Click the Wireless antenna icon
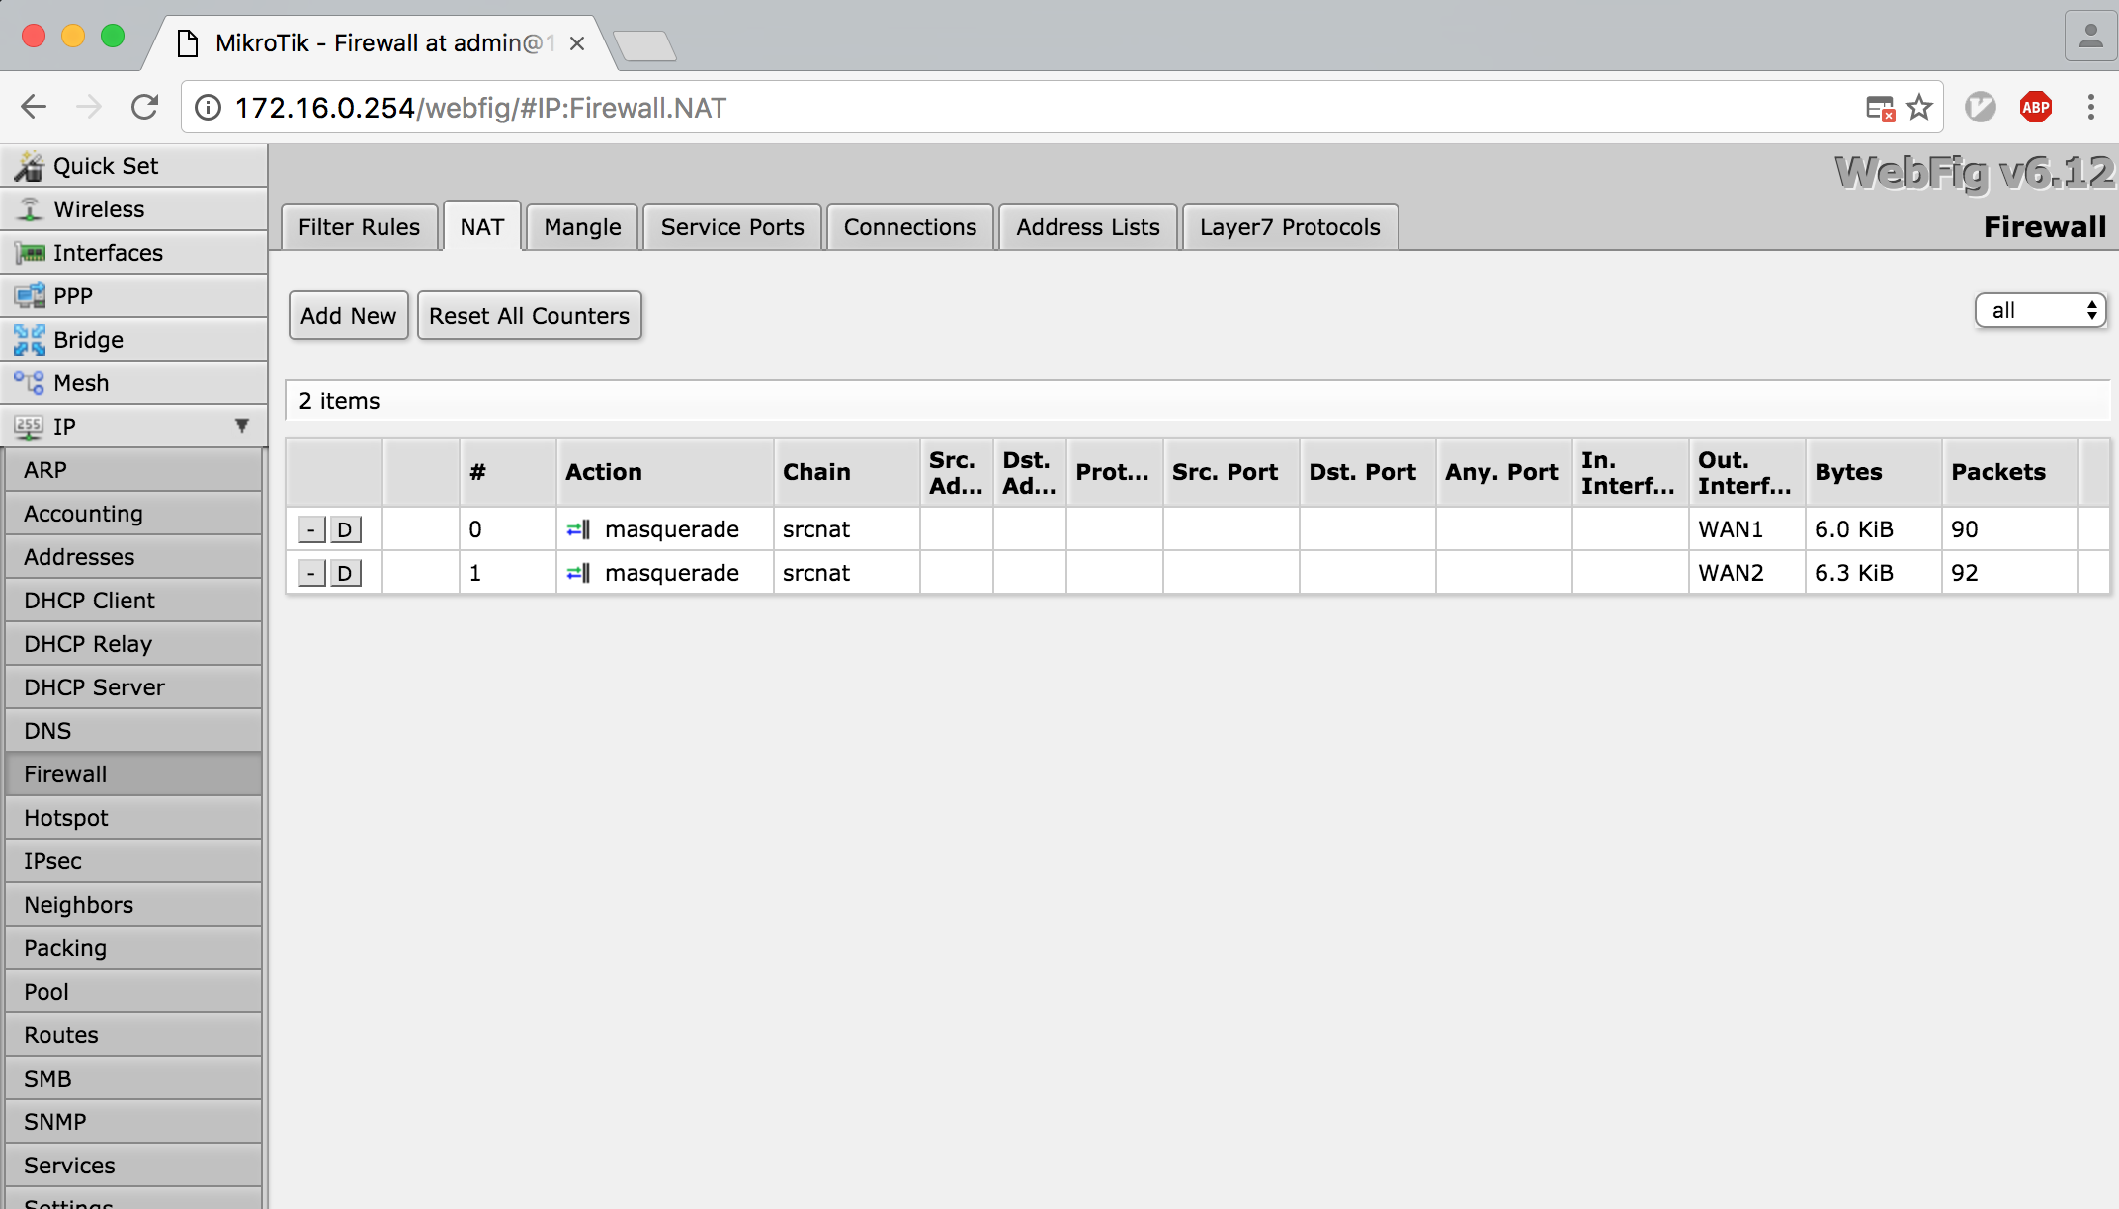The height and width of the screenshot is (1209, 2119). tap(30, 209)
